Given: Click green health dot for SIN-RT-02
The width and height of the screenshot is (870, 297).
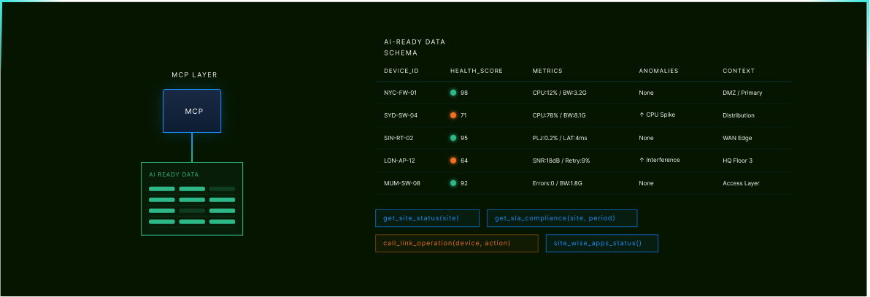Looking at the screenshot, I should 453,138.
